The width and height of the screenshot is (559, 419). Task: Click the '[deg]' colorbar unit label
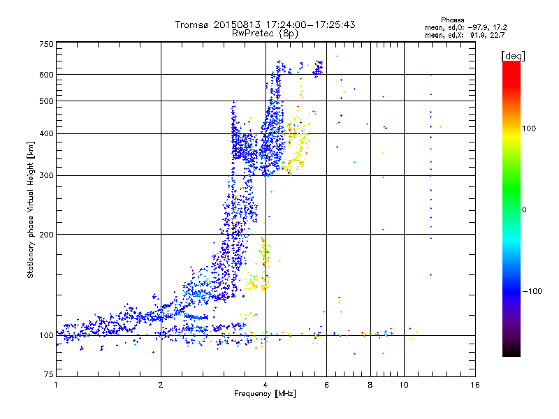pos(513,56)
